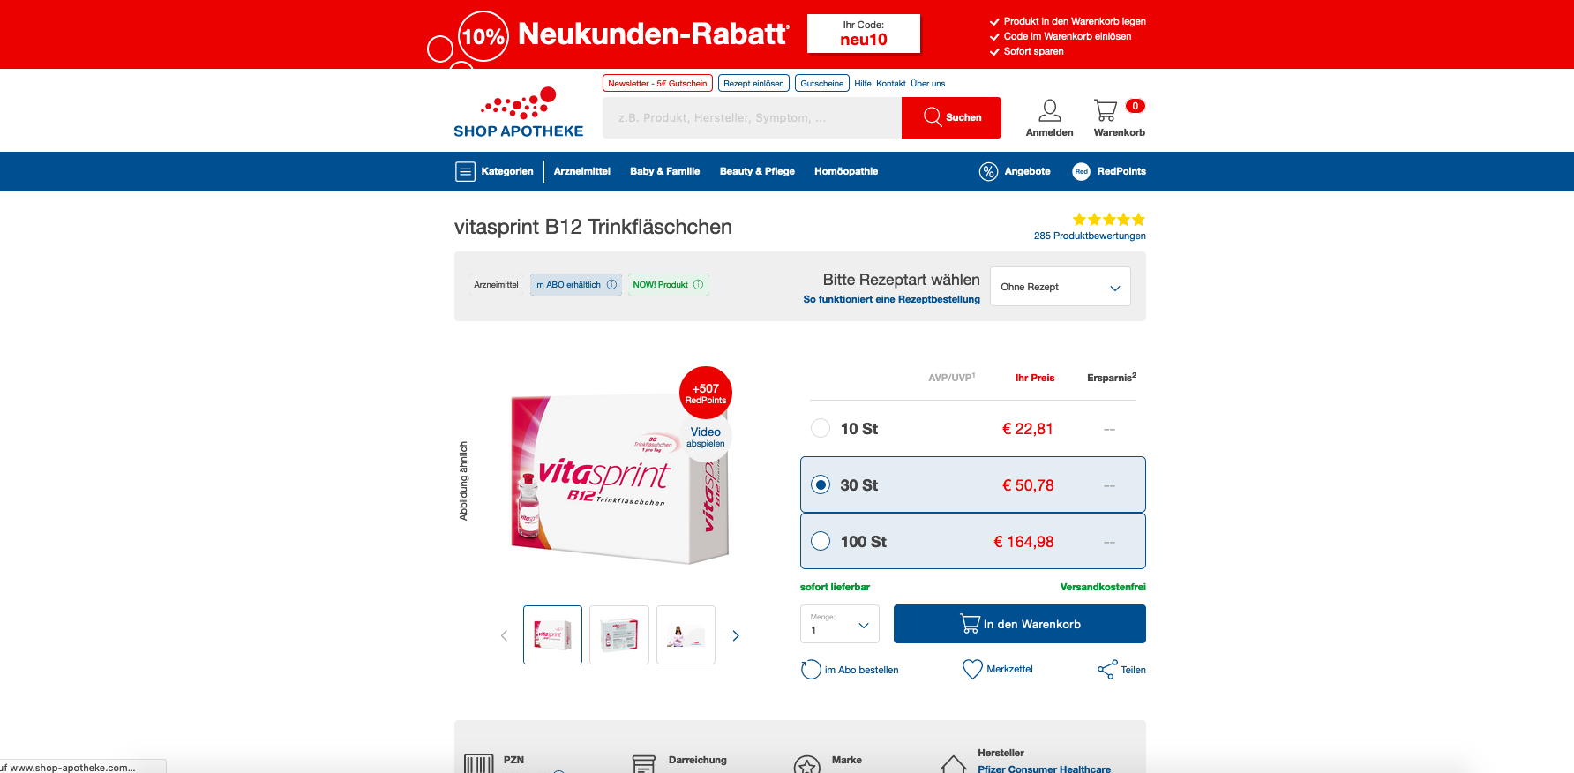Go to Shop Apotheke logo homepage

point(519,113)
